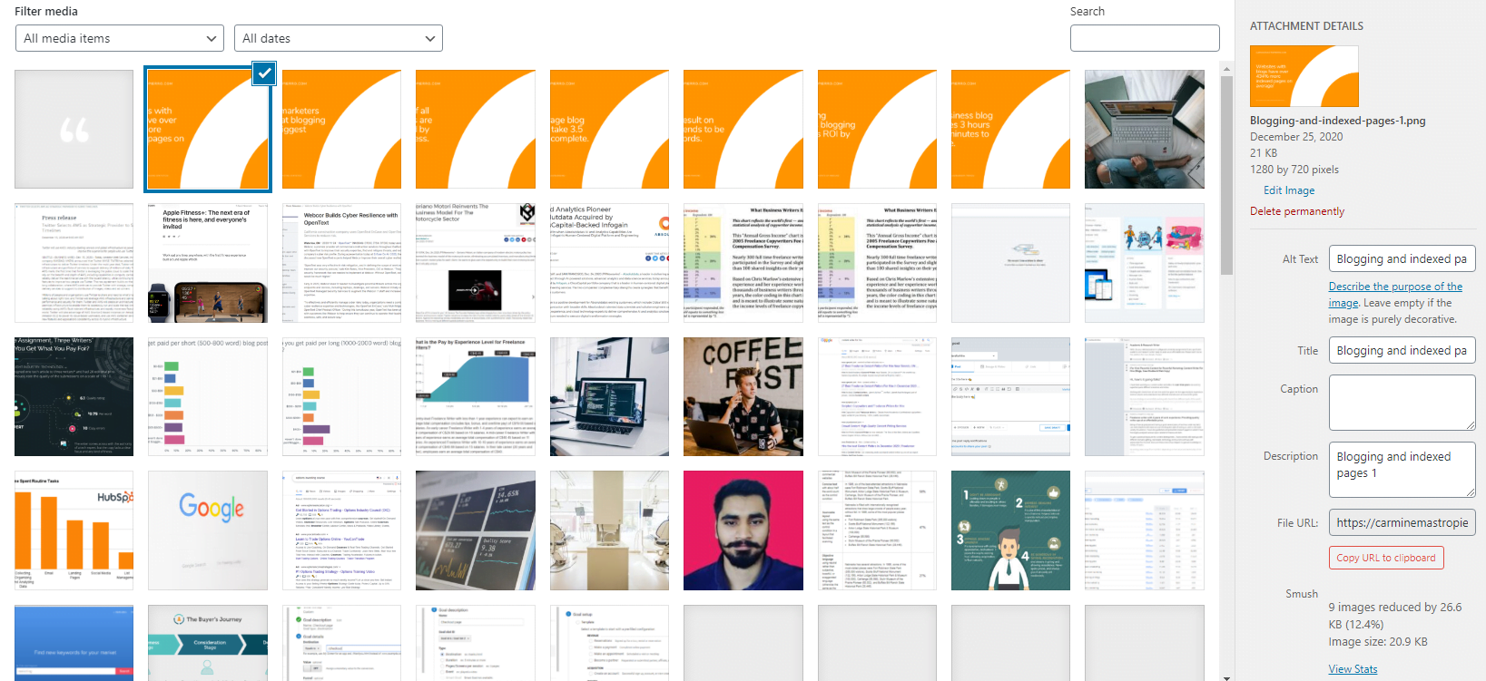Select Webcor Builds Cyber Resilience thumbnail
The image size is (1486, 681).
[341, 263]
